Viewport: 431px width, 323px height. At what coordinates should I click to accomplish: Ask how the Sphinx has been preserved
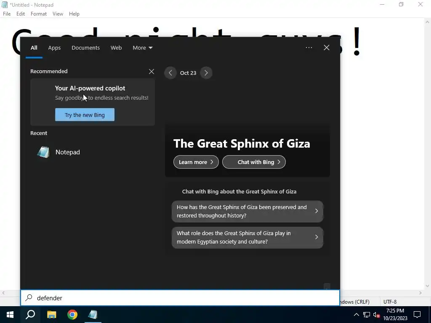[247, 211]
